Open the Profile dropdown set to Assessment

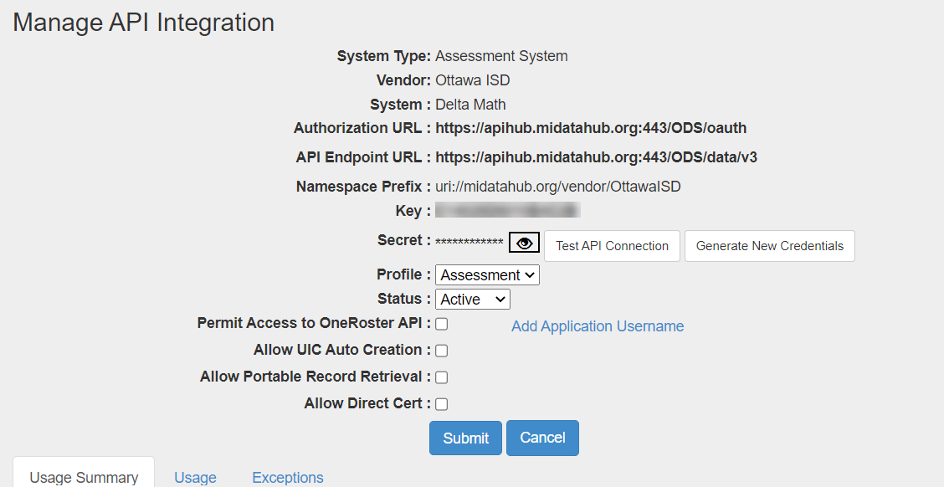(x=487, y=275)
